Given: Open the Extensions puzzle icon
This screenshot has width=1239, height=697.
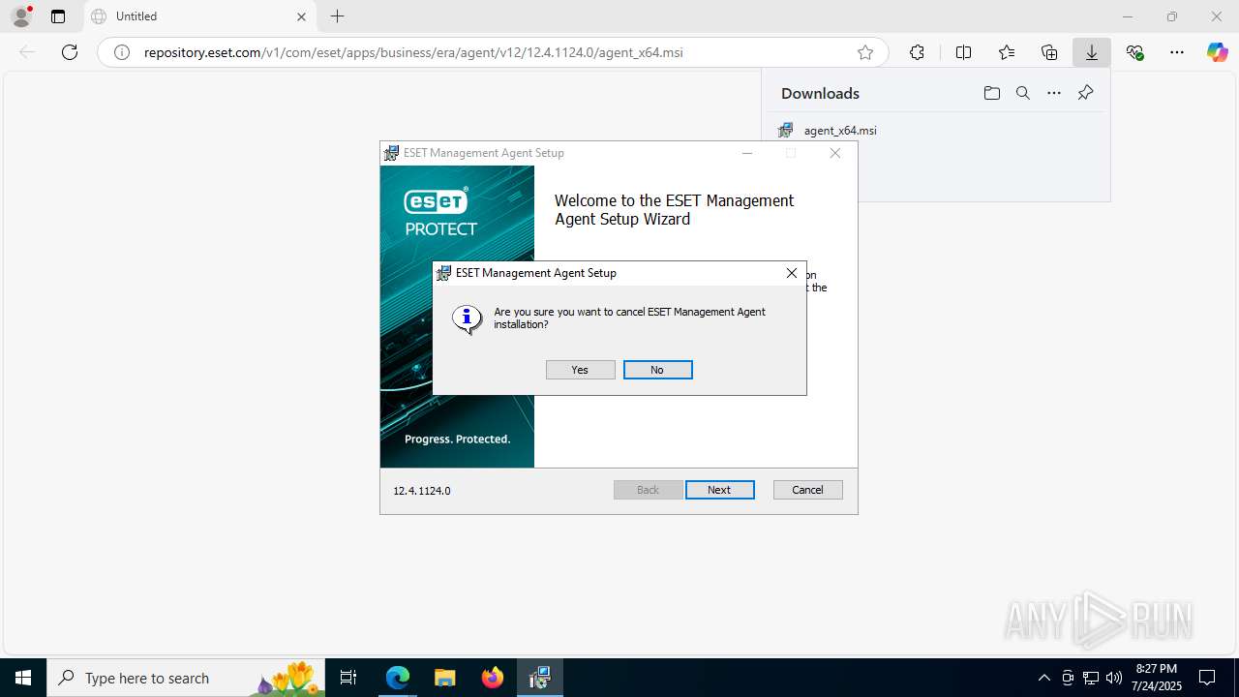Looking at the screenshot, I should pos(917,52).
